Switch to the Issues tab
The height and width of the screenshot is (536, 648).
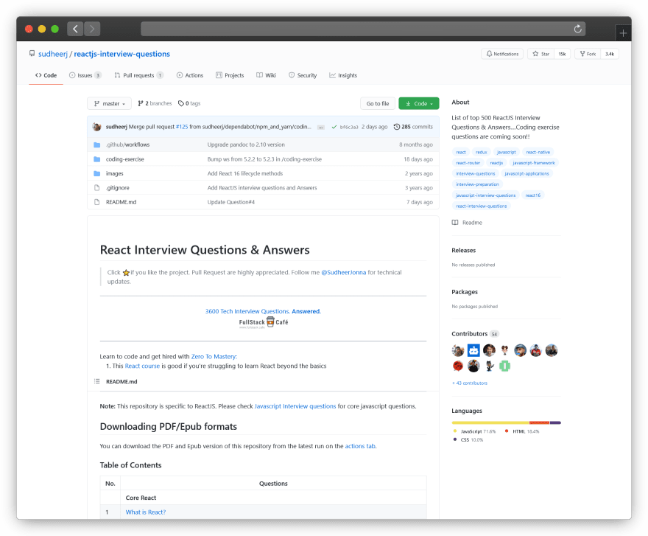click(x=85, y=75)
